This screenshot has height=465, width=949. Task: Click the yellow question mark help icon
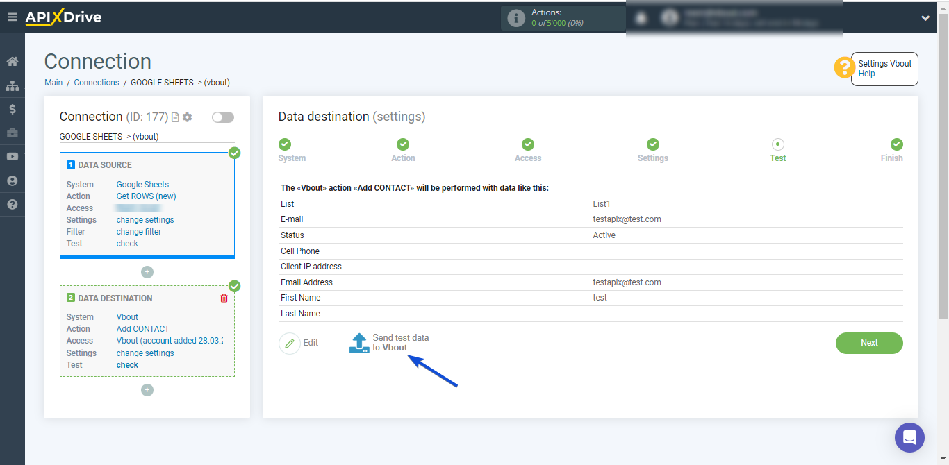click(x=844, y=67)
